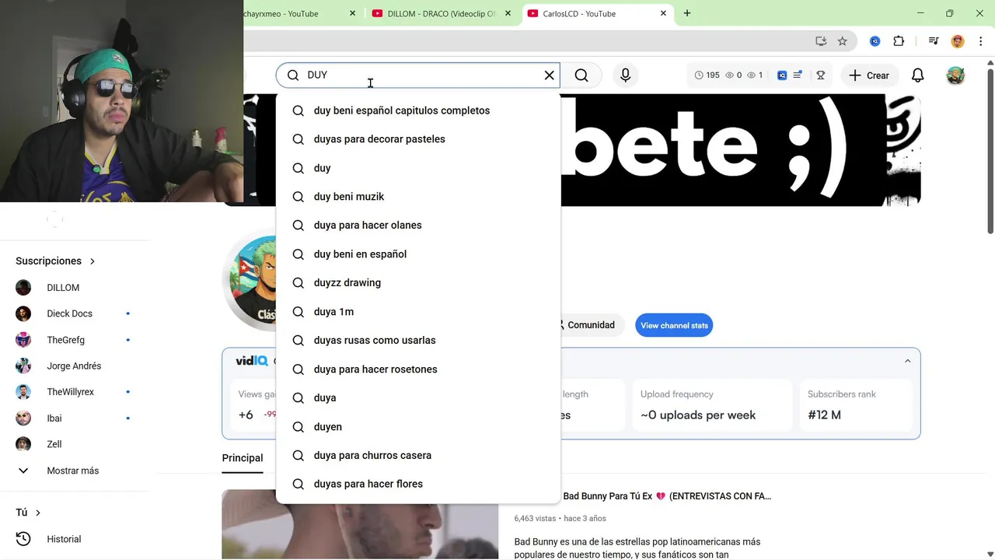The image size is (995, 560).
Task: Open a new browser tab
Action: pyautogui.click(x=687, y=13)
